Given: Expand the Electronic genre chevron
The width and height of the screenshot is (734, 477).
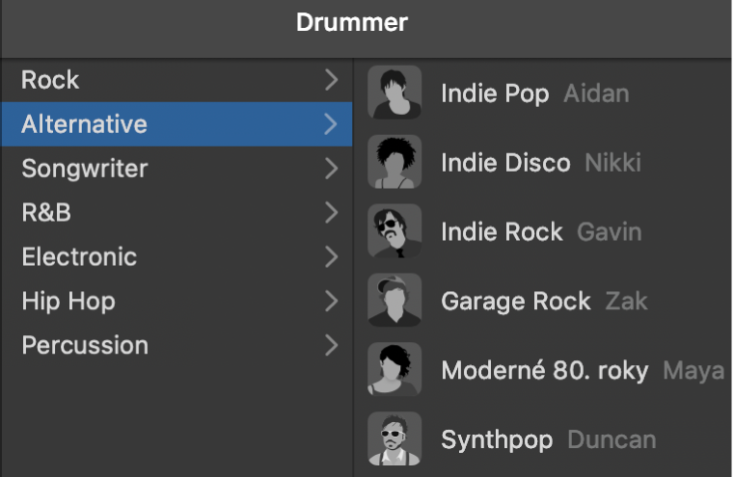Looking at the screenshot, I should [x=332, y=256].
